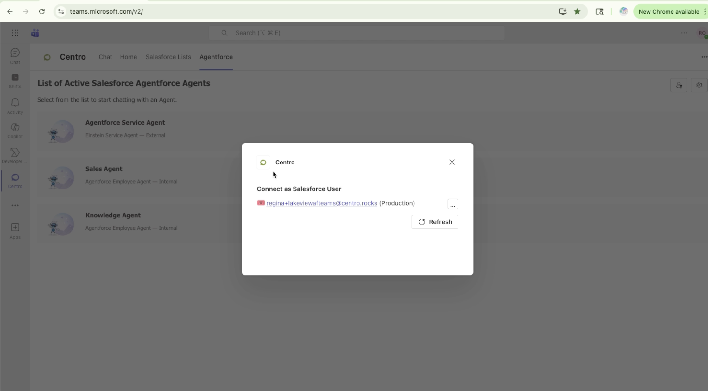Click the Microsoft Teams logo icon
This screenshot has height=391, width=708.
(35, 33)
